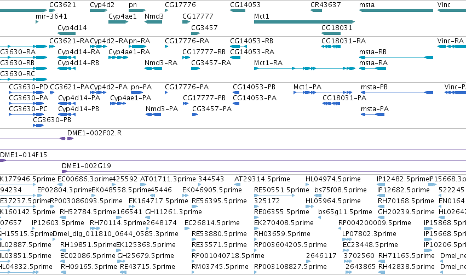Click the Cyp4ae1 gene arrow
This screenshot has height=275, width=466.
pos(118,22)
